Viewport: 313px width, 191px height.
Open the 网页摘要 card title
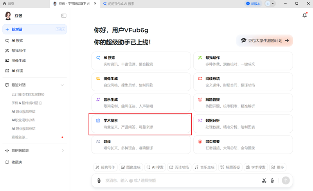click(x=212, y=142)
